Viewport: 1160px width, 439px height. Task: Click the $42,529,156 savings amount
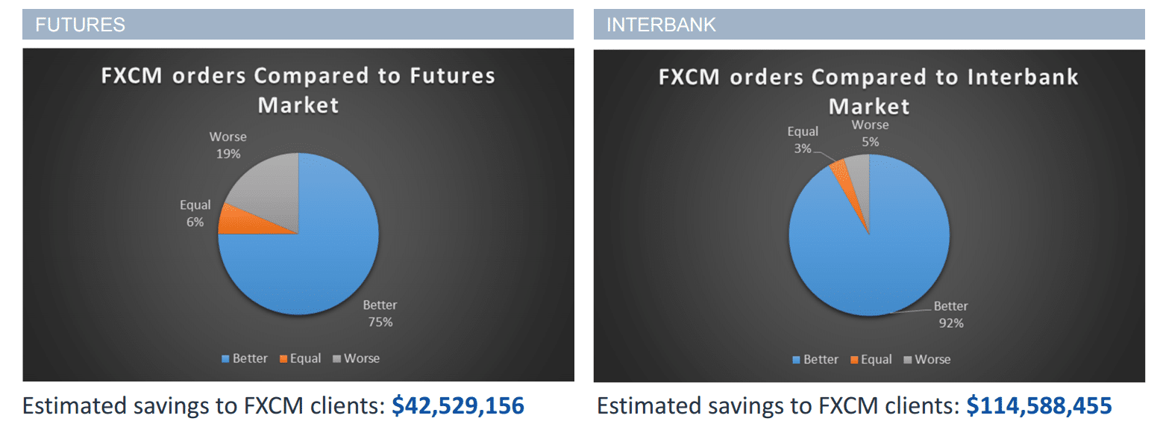(458, 406)
